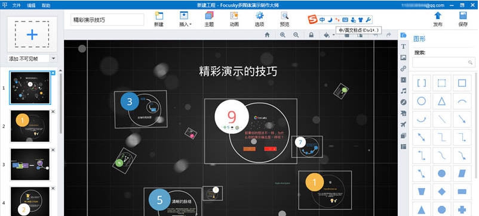Screen dimensions: 479x216
Task: Click the 新建 (New) toolbar icon
Action: 159,16
